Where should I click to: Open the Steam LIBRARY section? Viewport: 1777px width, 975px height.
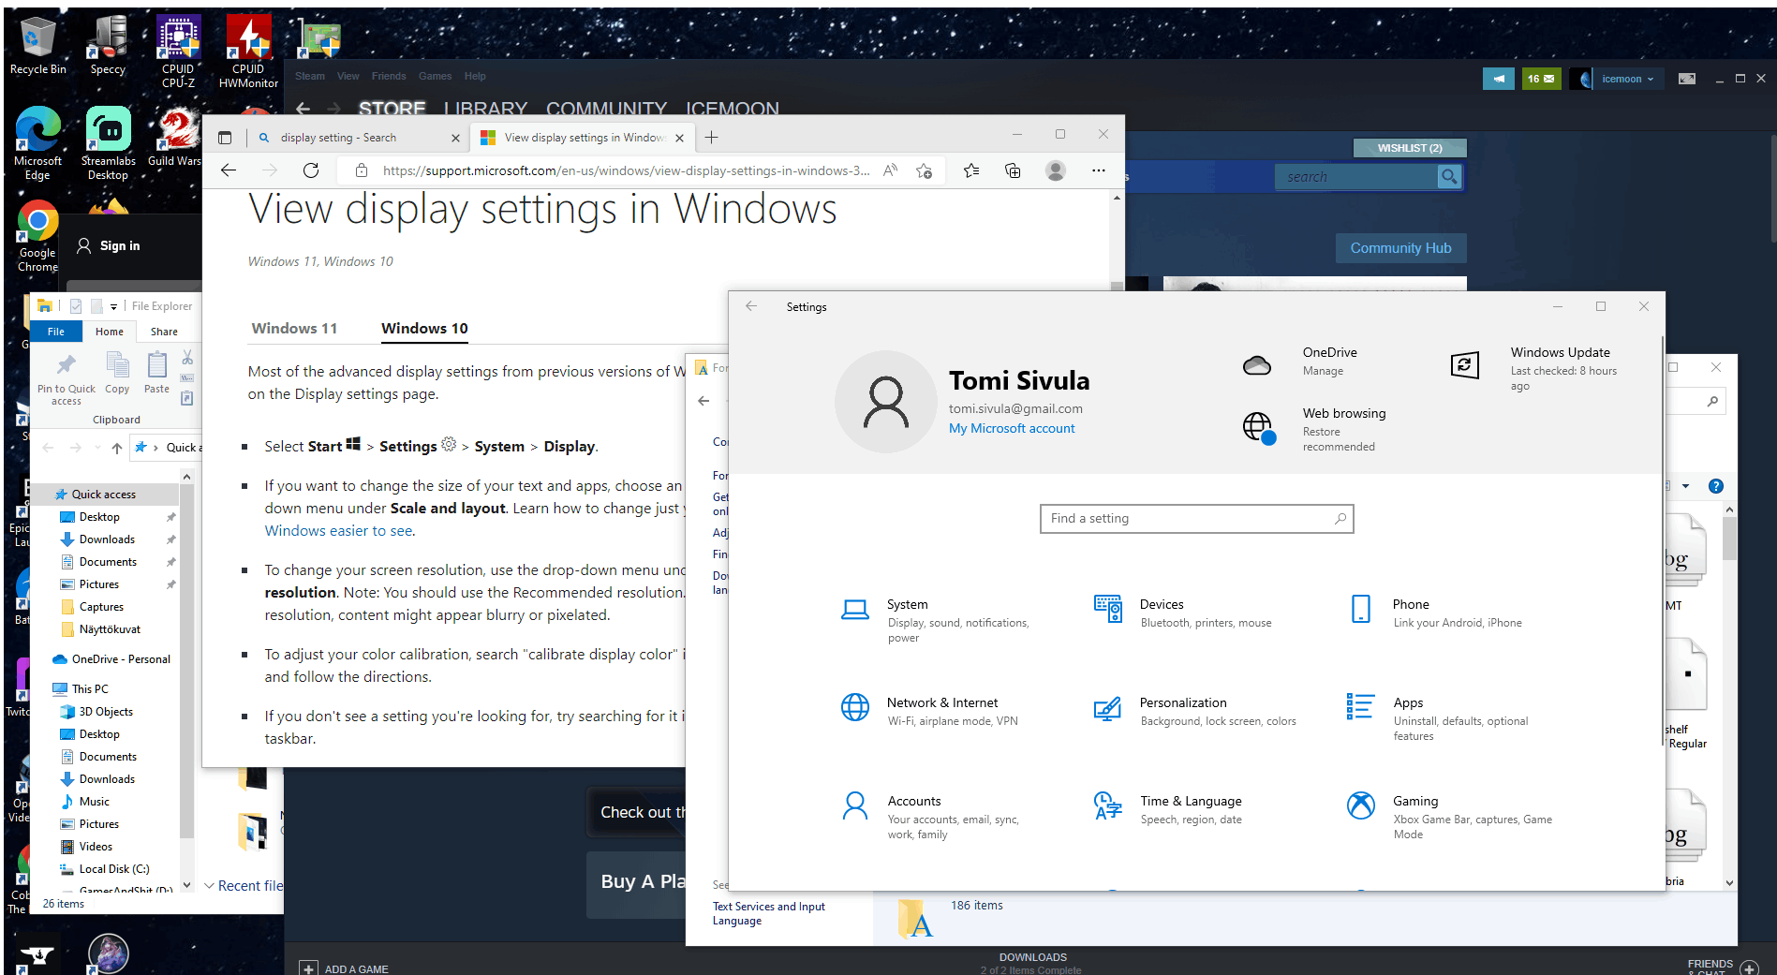coord(485,109)
